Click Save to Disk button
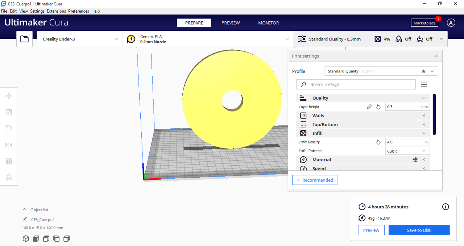 tap(419, 230)
